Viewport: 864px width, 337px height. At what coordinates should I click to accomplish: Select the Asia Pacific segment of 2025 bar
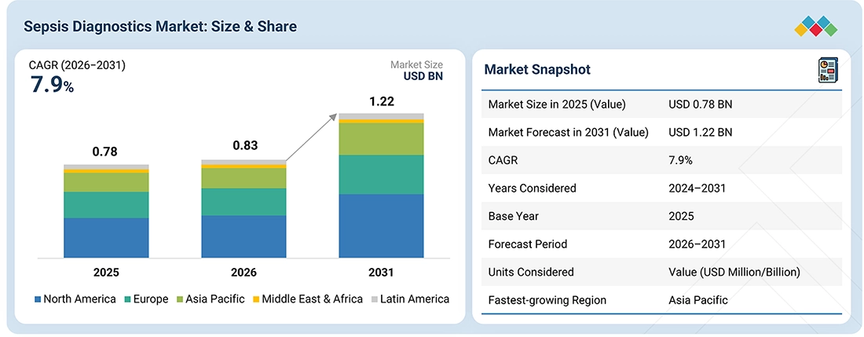click(106, 182)
